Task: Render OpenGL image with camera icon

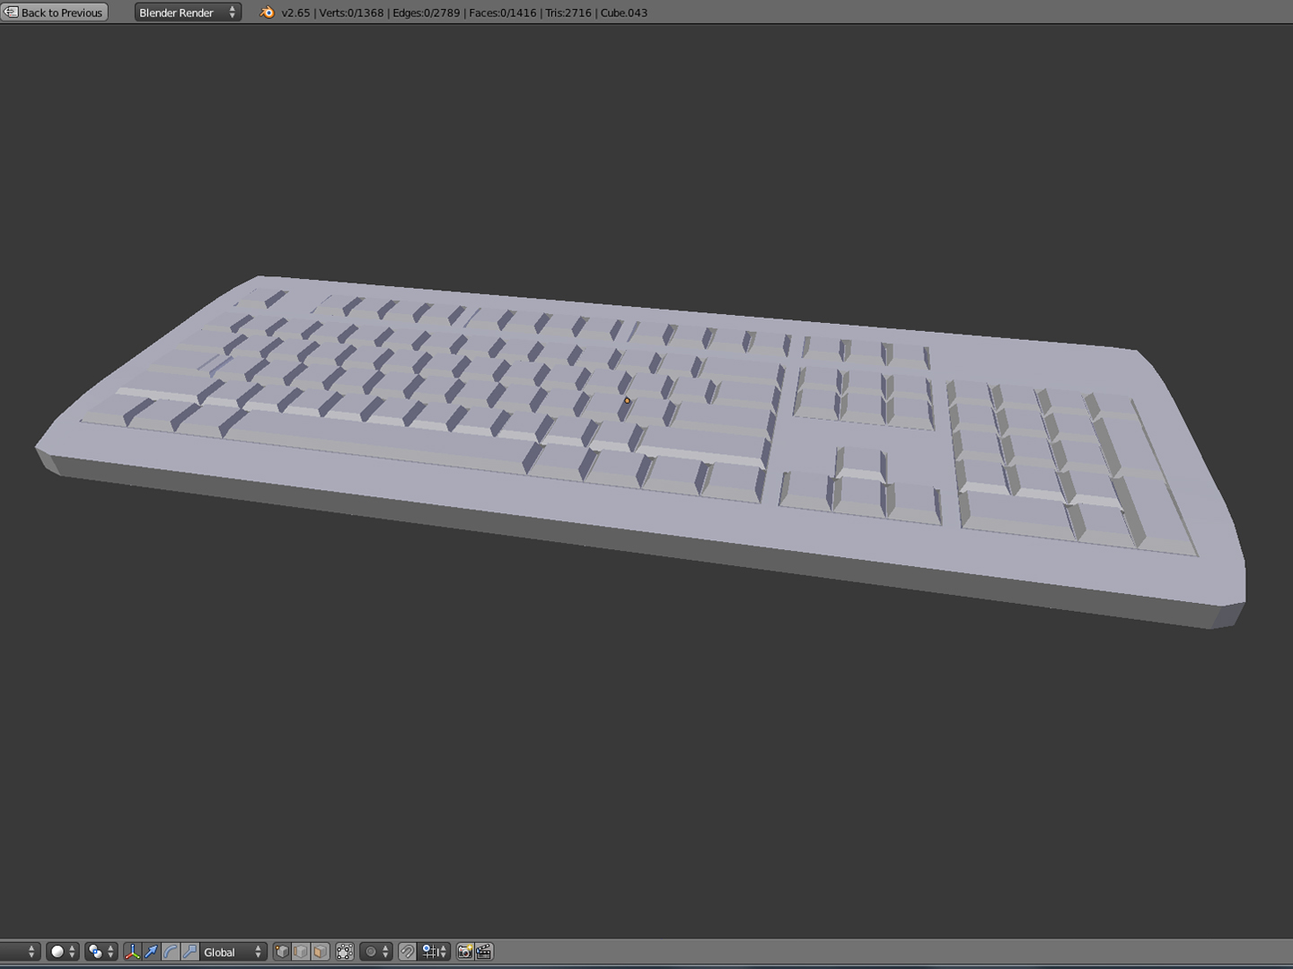Action: [x=465, y=952]
